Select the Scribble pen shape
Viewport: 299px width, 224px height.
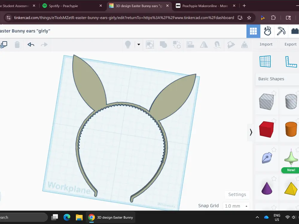click(x=267, y=158)
